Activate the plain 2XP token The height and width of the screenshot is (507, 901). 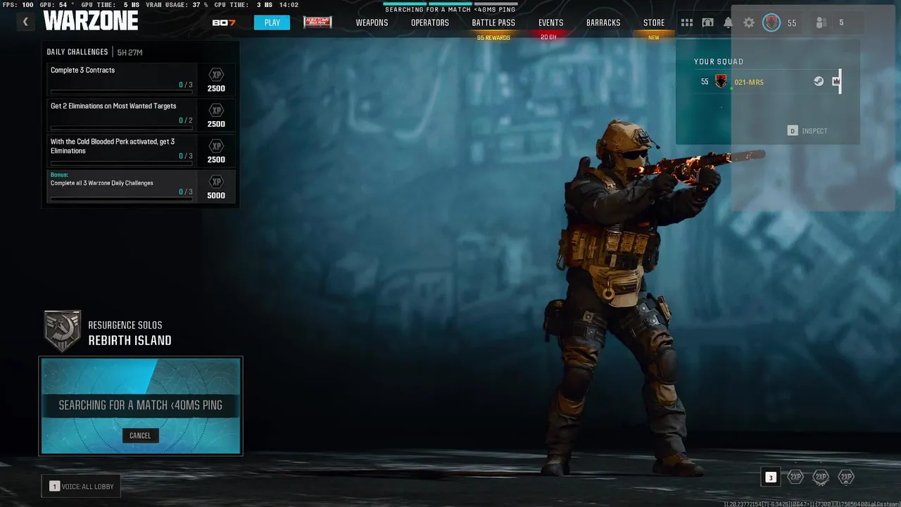click(795, 477)
